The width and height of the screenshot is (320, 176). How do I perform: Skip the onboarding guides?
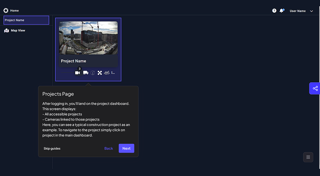52,148
